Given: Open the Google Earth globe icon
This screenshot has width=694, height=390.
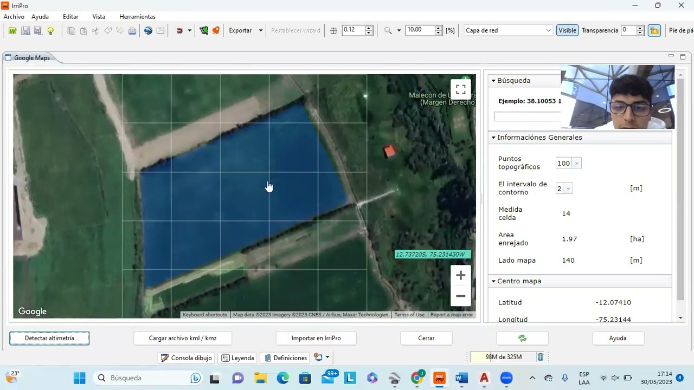Looking at the screenshot, I should [148, 31].
